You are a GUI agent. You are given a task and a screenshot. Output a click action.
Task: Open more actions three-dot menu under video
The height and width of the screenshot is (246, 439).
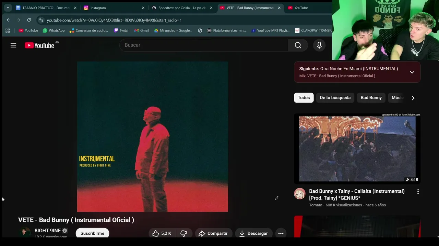pos(281,233)
